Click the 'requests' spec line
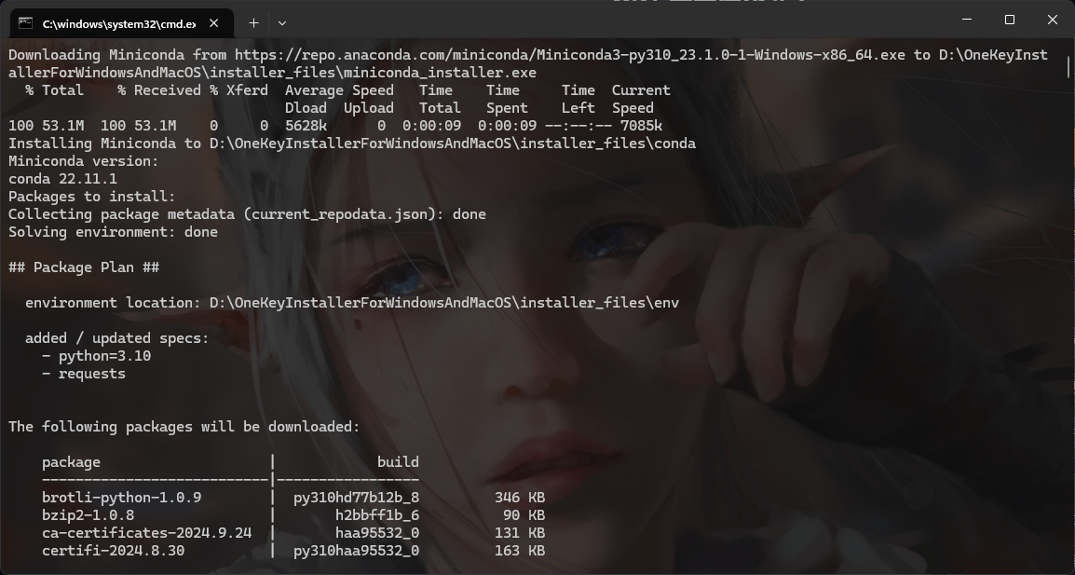The height and width of the screenshot is (575, 1075). [84, 374]
